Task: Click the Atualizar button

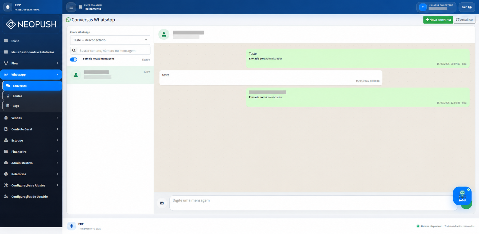Action: [x=464, y=20]
